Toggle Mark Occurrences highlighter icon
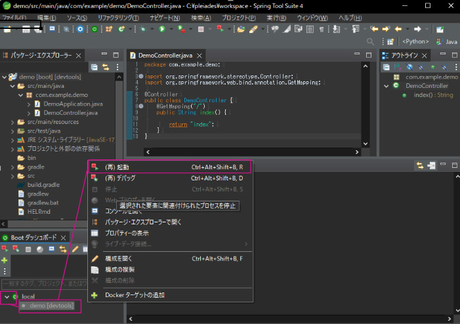The width and height of the screenshot is (460, 324). coord(287,29)
